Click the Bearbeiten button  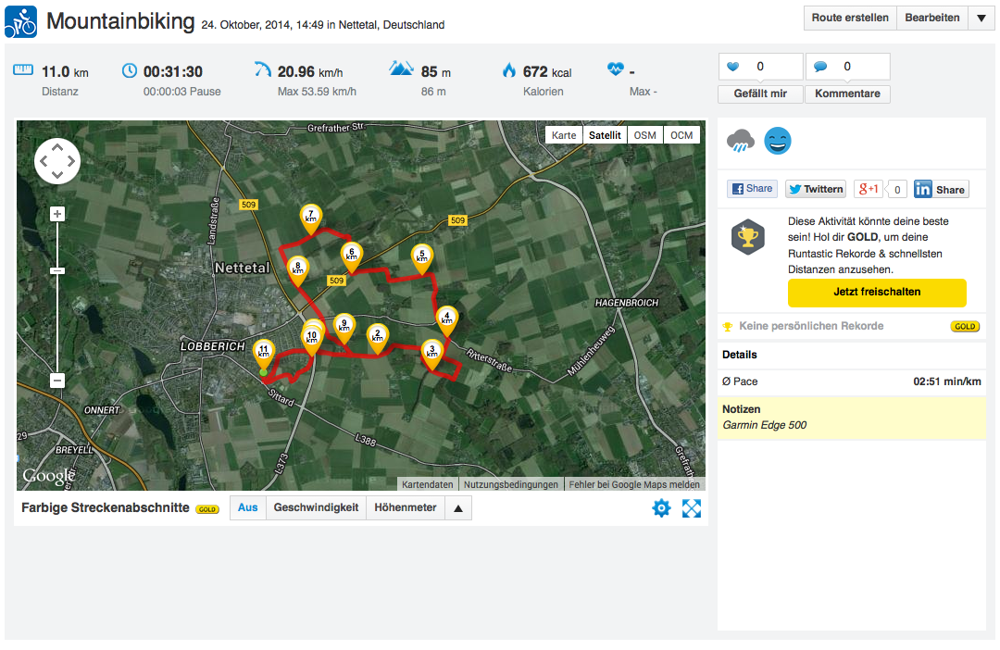point(931,18)
